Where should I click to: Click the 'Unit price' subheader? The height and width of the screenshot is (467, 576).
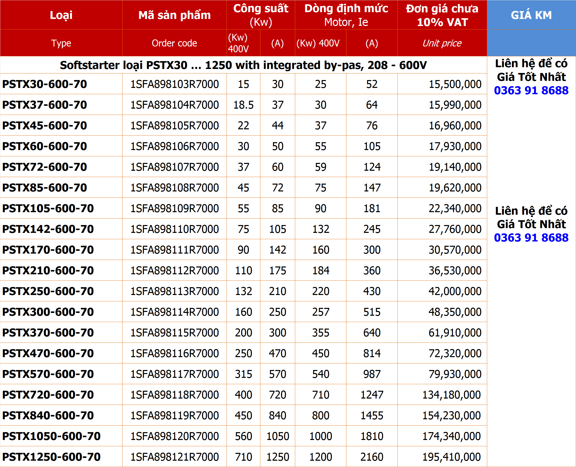[x=442, y=43]
